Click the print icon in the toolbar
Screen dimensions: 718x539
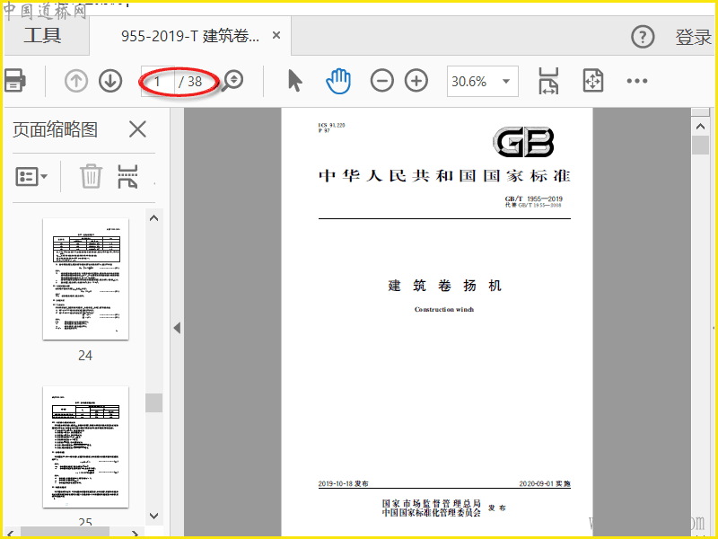14,81
